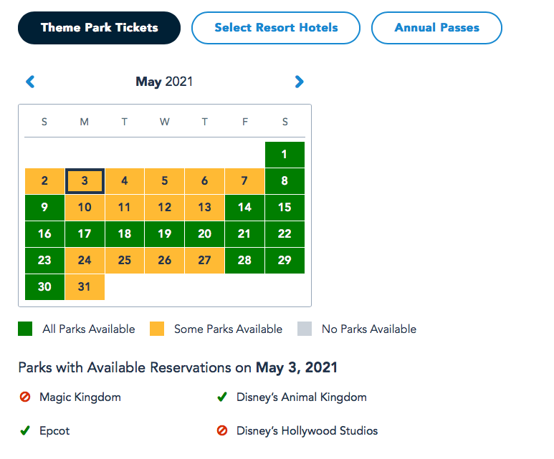Click the Magic Kingdom unavailable icon

click(25, 397)
